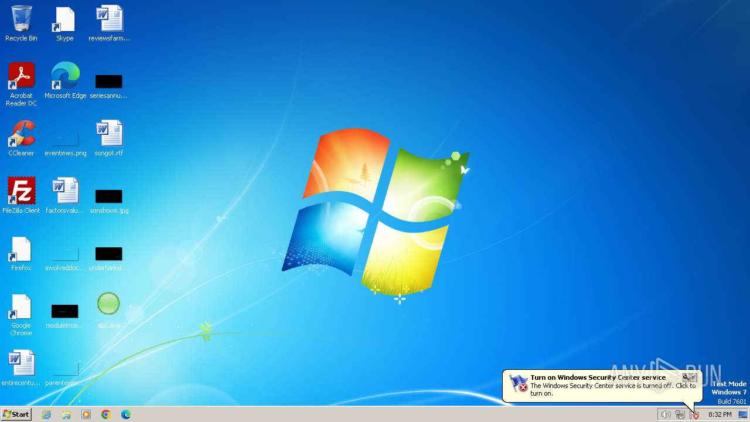Click the Security Center balloon message text
Screen dimensions: 750x422
pos(613,390)
